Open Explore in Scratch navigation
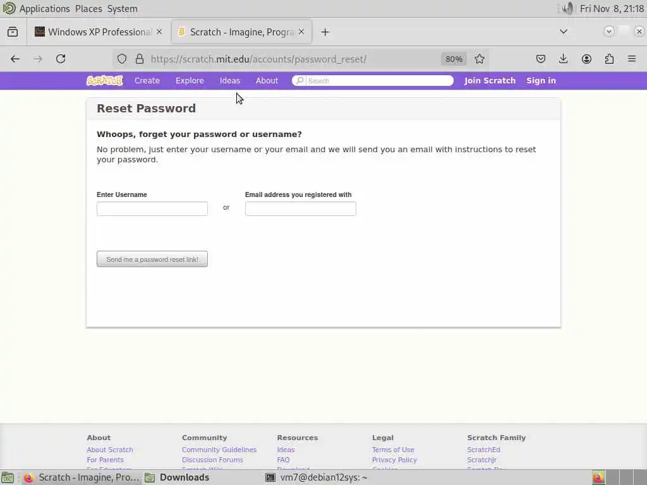647x485 pixels. click(190, 80)
